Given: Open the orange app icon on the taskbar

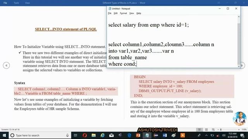Looking at the screenshot, I should pyautogui.click(x=183, y=136).
